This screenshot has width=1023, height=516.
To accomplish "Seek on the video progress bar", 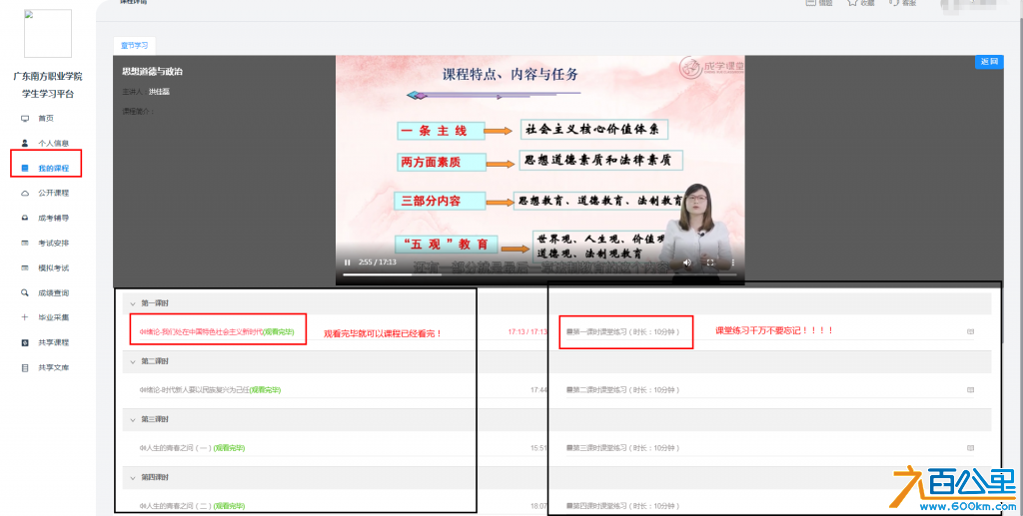I will pyautogui.click(x=539, y=274).
